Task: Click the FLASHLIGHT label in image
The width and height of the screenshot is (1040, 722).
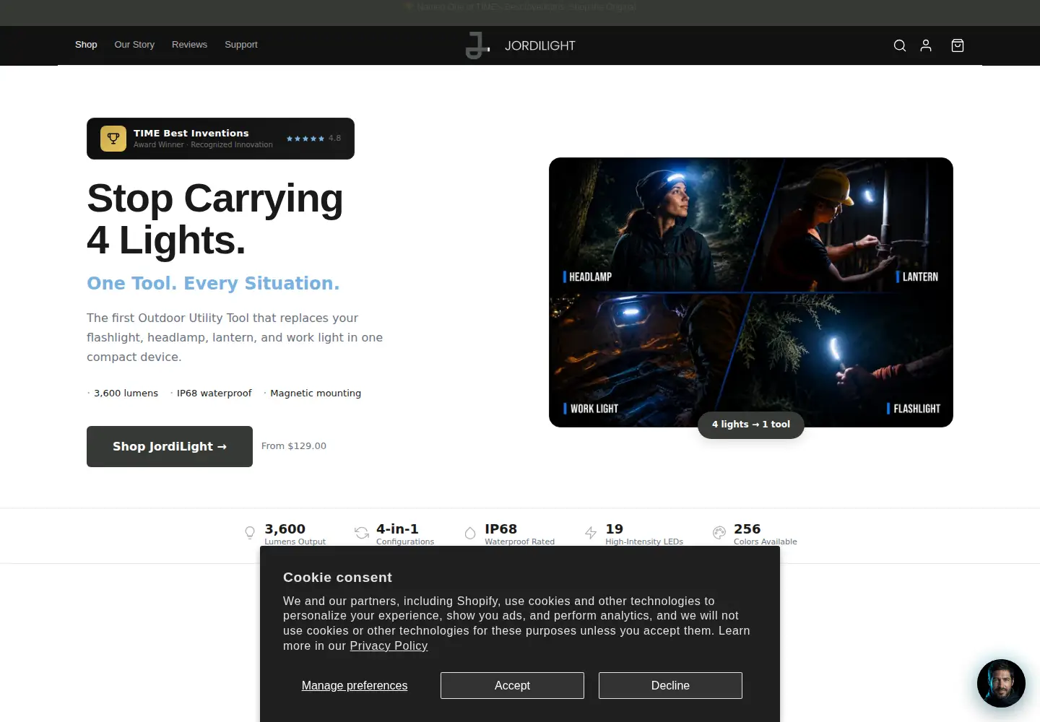Action: tap(914, 409)
